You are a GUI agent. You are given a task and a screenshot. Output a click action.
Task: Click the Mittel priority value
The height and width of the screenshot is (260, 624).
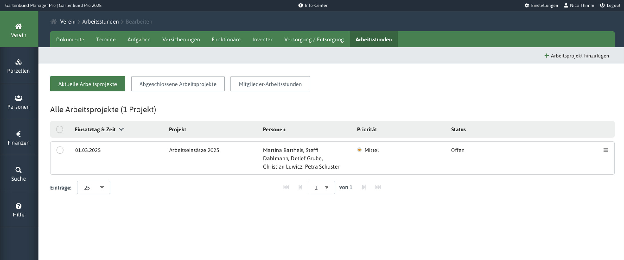coord(371,150)
